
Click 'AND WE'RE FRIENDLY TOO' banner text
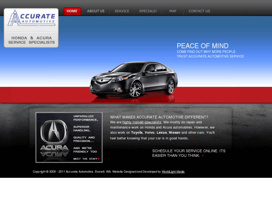click(85, 150)
